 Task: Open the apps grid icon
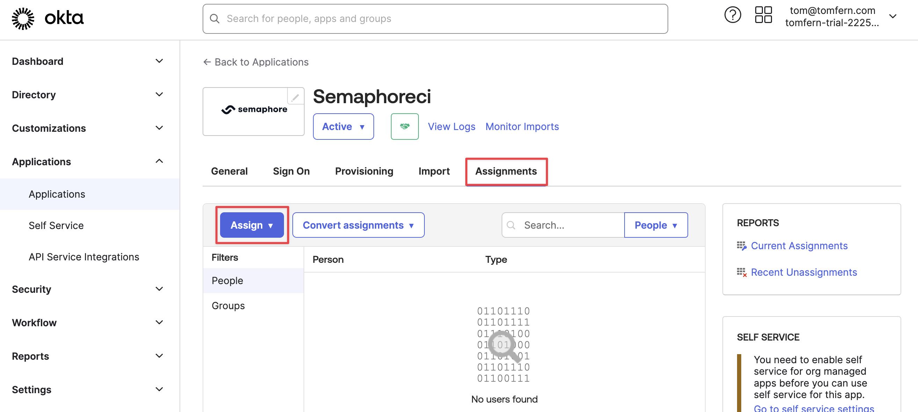763,15
